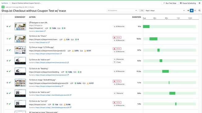Open the settings gear icon
The height and width of the screenshot is (113, 202).
coord(200,3)
